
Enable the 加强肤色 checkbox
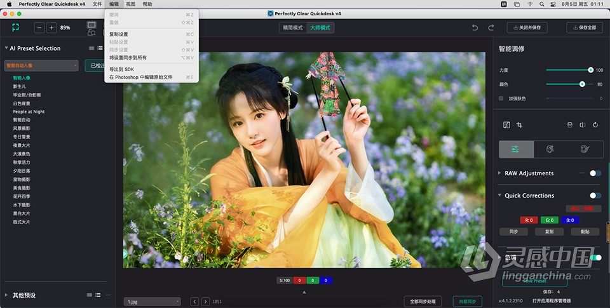[501, 98]
